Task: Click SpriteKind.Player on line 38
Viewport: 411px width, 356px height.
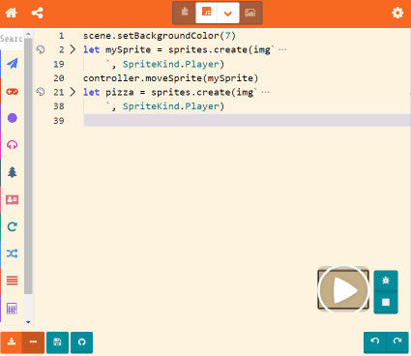Action: 170,106
